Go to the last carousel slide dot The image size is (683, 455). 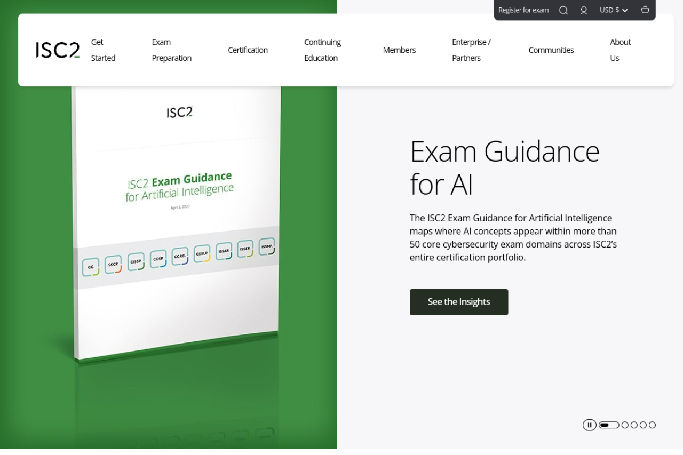coord(652,425)
